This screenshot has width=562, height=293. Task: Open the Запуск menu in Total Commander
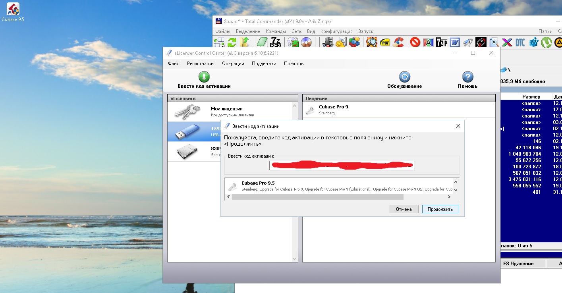[366, 31]
